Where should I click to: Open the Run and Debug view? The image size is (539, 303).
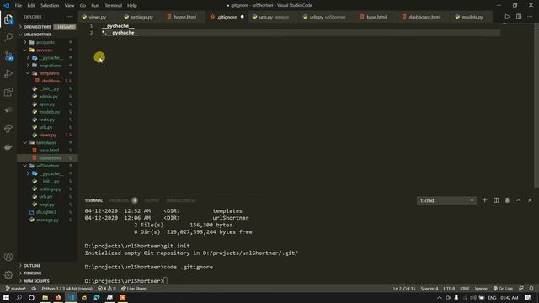coord(8,74)
